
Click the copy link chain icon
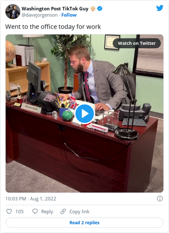63,211
